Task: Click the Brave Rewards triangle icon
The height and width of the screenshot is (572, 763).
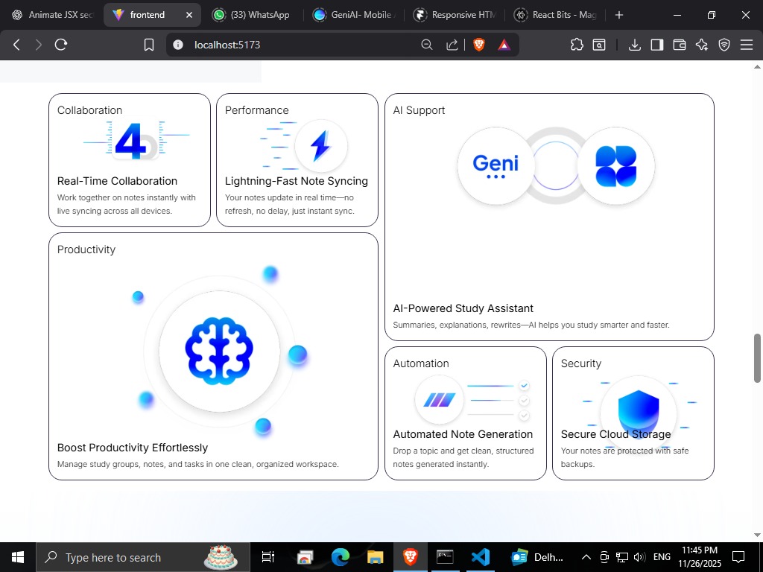Action: tap(504, 44)
